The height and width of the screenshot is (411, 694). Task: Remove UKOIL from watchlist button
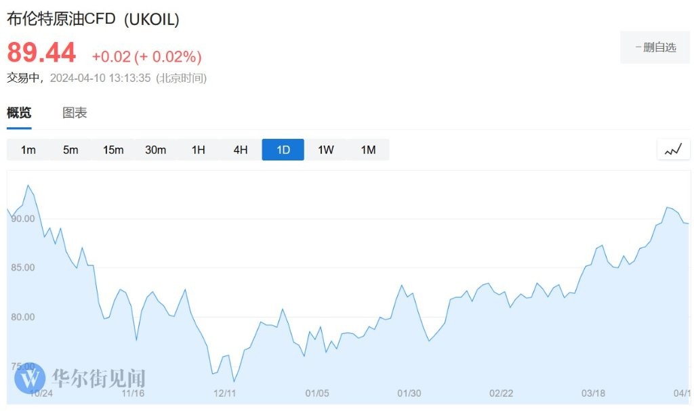tap(655, 47)
